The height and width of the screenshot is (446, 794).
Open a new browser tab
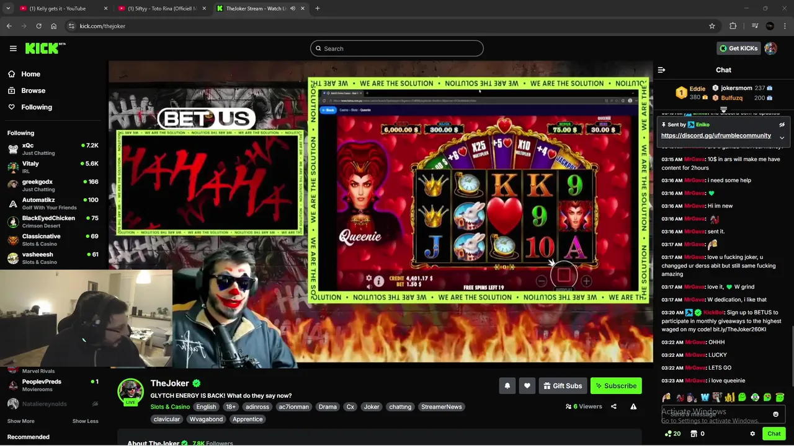pyautogui.click(x=317, y=9)
